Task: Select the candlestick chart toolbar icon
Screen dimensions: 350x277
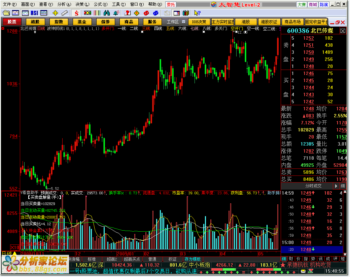Action: coord(25,13)
